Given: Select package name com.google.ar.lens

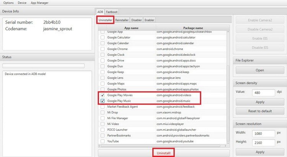Looking at the screenshot, I should coord(169,78).
